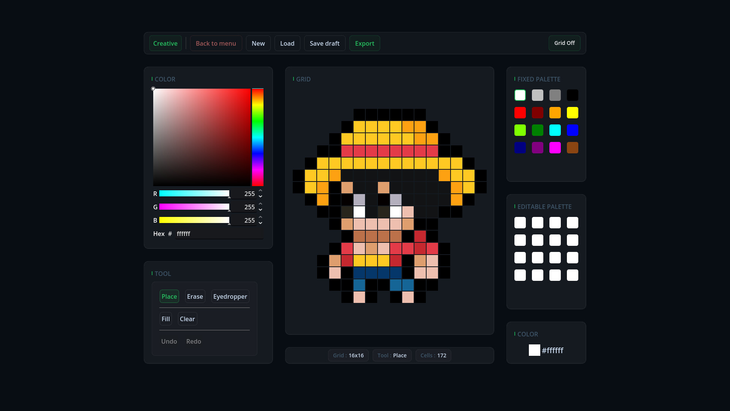Save the current draft
730x411 pixels.
[324, 43]
